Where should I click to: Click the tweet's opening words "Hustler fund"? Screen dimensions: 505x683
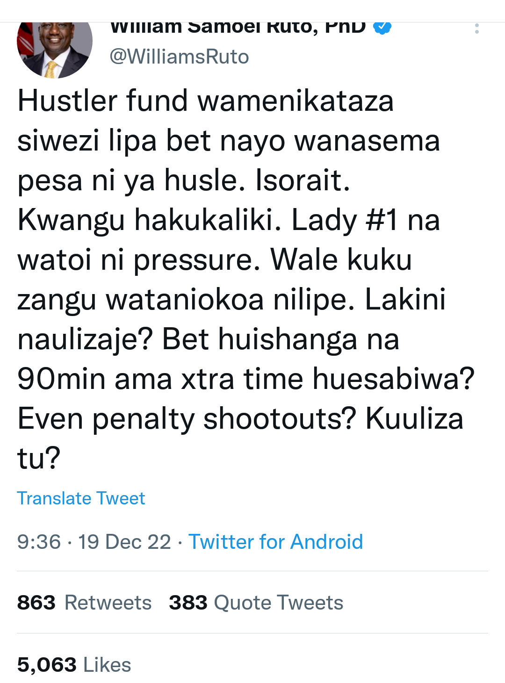(x=102, y=101)
